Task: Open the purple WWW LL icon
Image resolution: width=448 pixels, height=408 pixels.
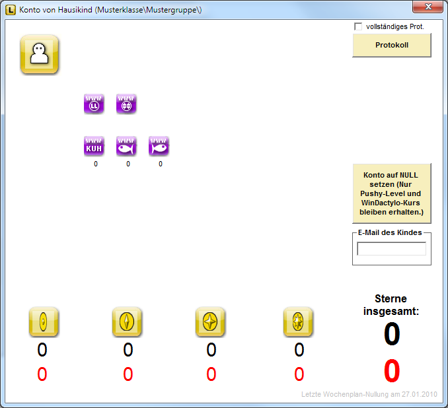Action: [94, 104]
